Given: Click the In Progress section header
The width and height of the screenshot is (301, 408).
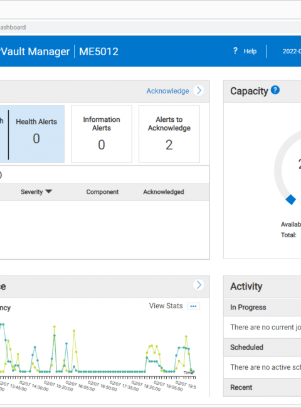Looking at the screenshot, I should pyautogui.click(x=262, y=308).
